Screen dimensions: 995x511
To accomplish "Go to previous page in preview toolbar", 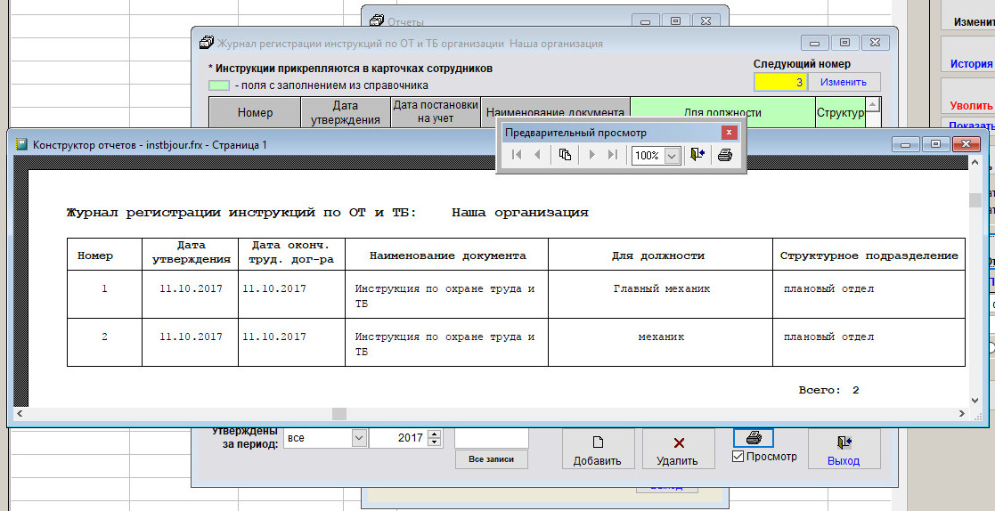I will [537, 155].
